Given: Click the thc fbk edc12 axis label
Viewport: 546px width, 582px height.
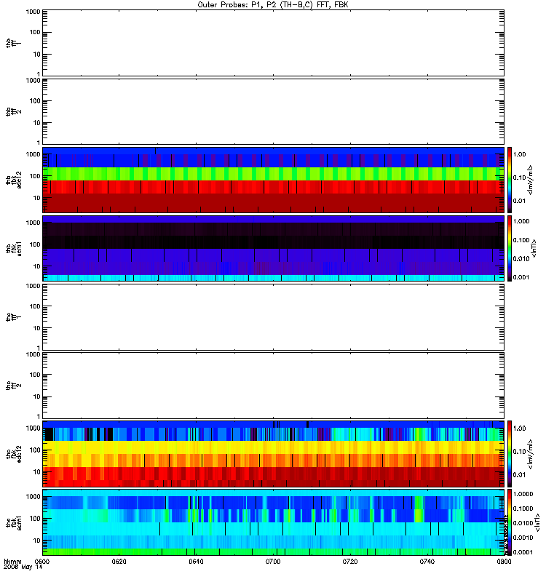Looking at the screenshot, I should [13, 454].
